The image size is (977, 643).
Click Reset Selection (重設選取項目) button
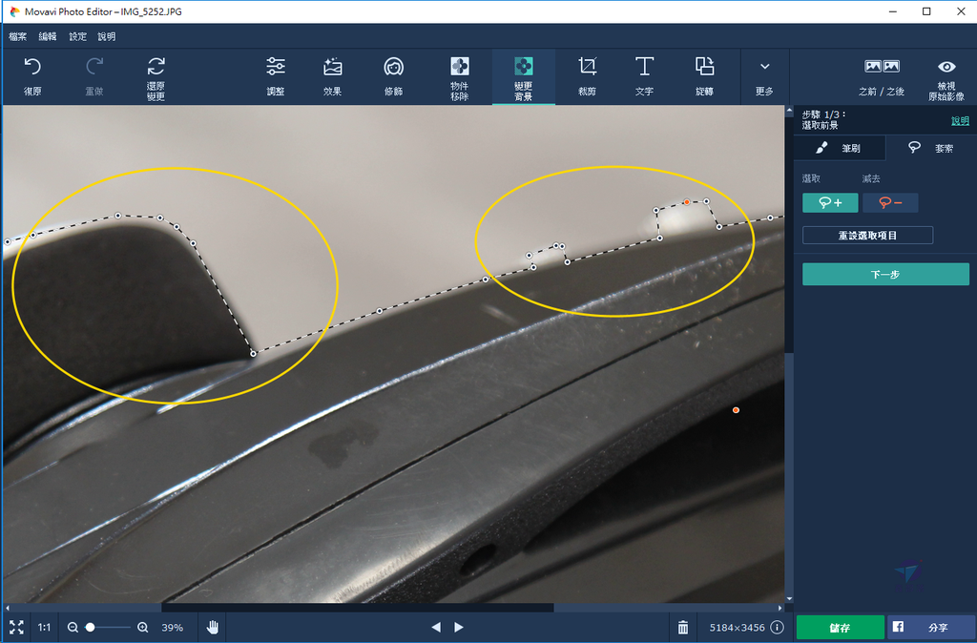point(867,235)
